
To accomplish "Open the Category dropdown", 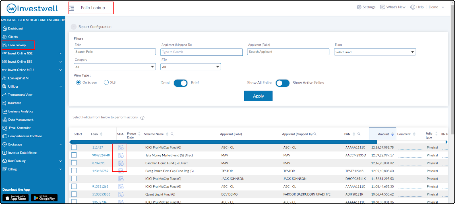I will [x=115, y=67].
